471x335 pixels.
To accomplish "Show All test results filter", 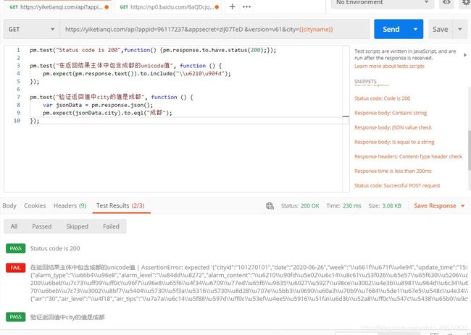I will click(14, 226).
